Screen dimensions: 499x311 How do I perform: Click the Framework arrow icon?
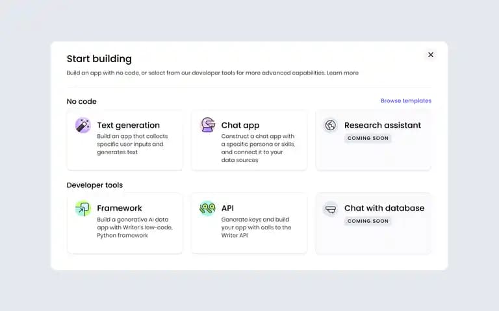83,209
